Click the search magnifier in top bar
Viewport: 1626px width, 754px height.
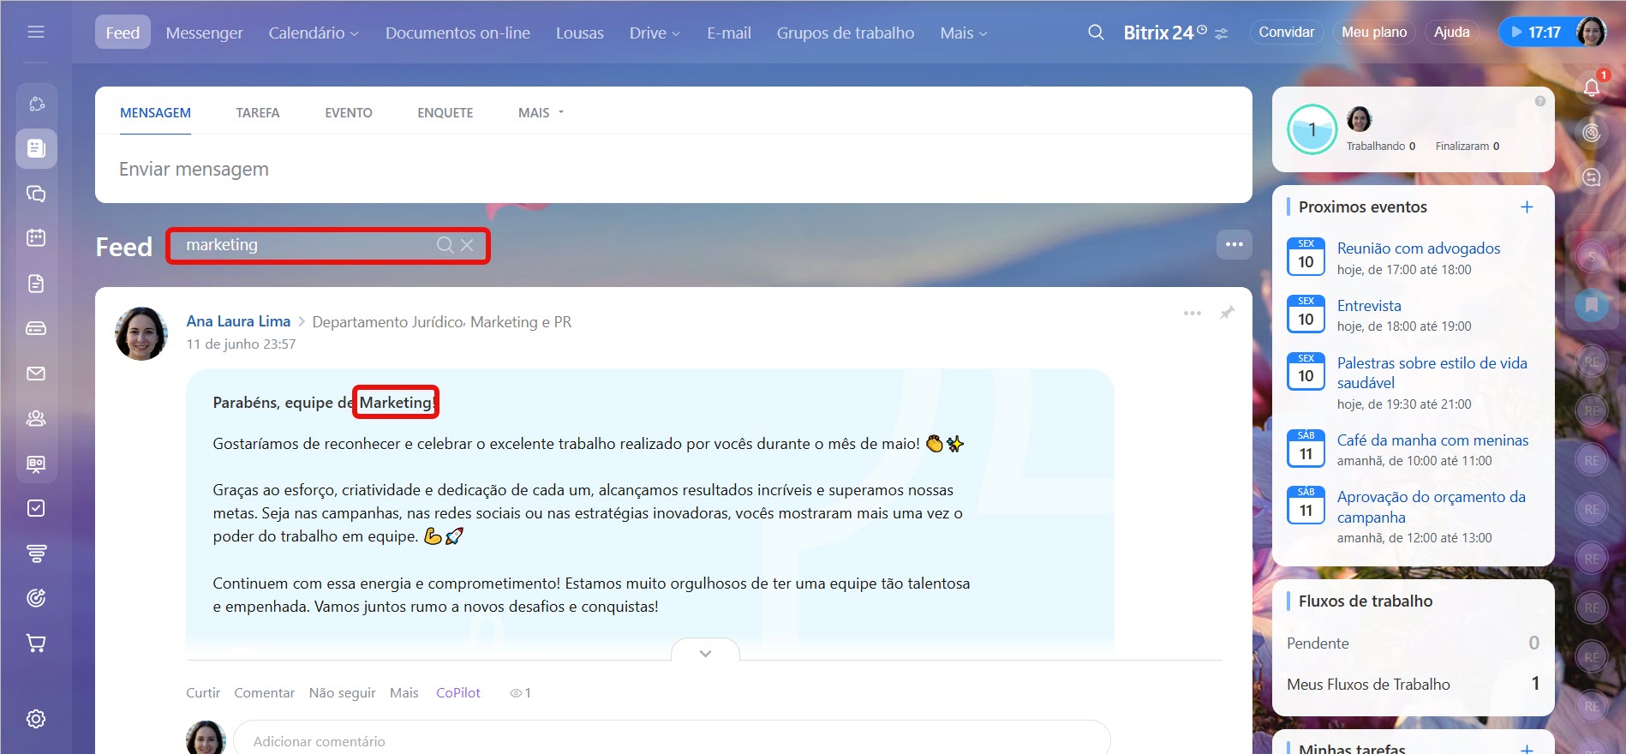tap(1096, 33)
